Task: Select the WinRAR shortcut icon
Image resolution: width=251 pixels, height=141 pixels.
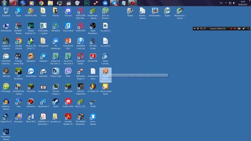Action: click(x=18, y=28)
